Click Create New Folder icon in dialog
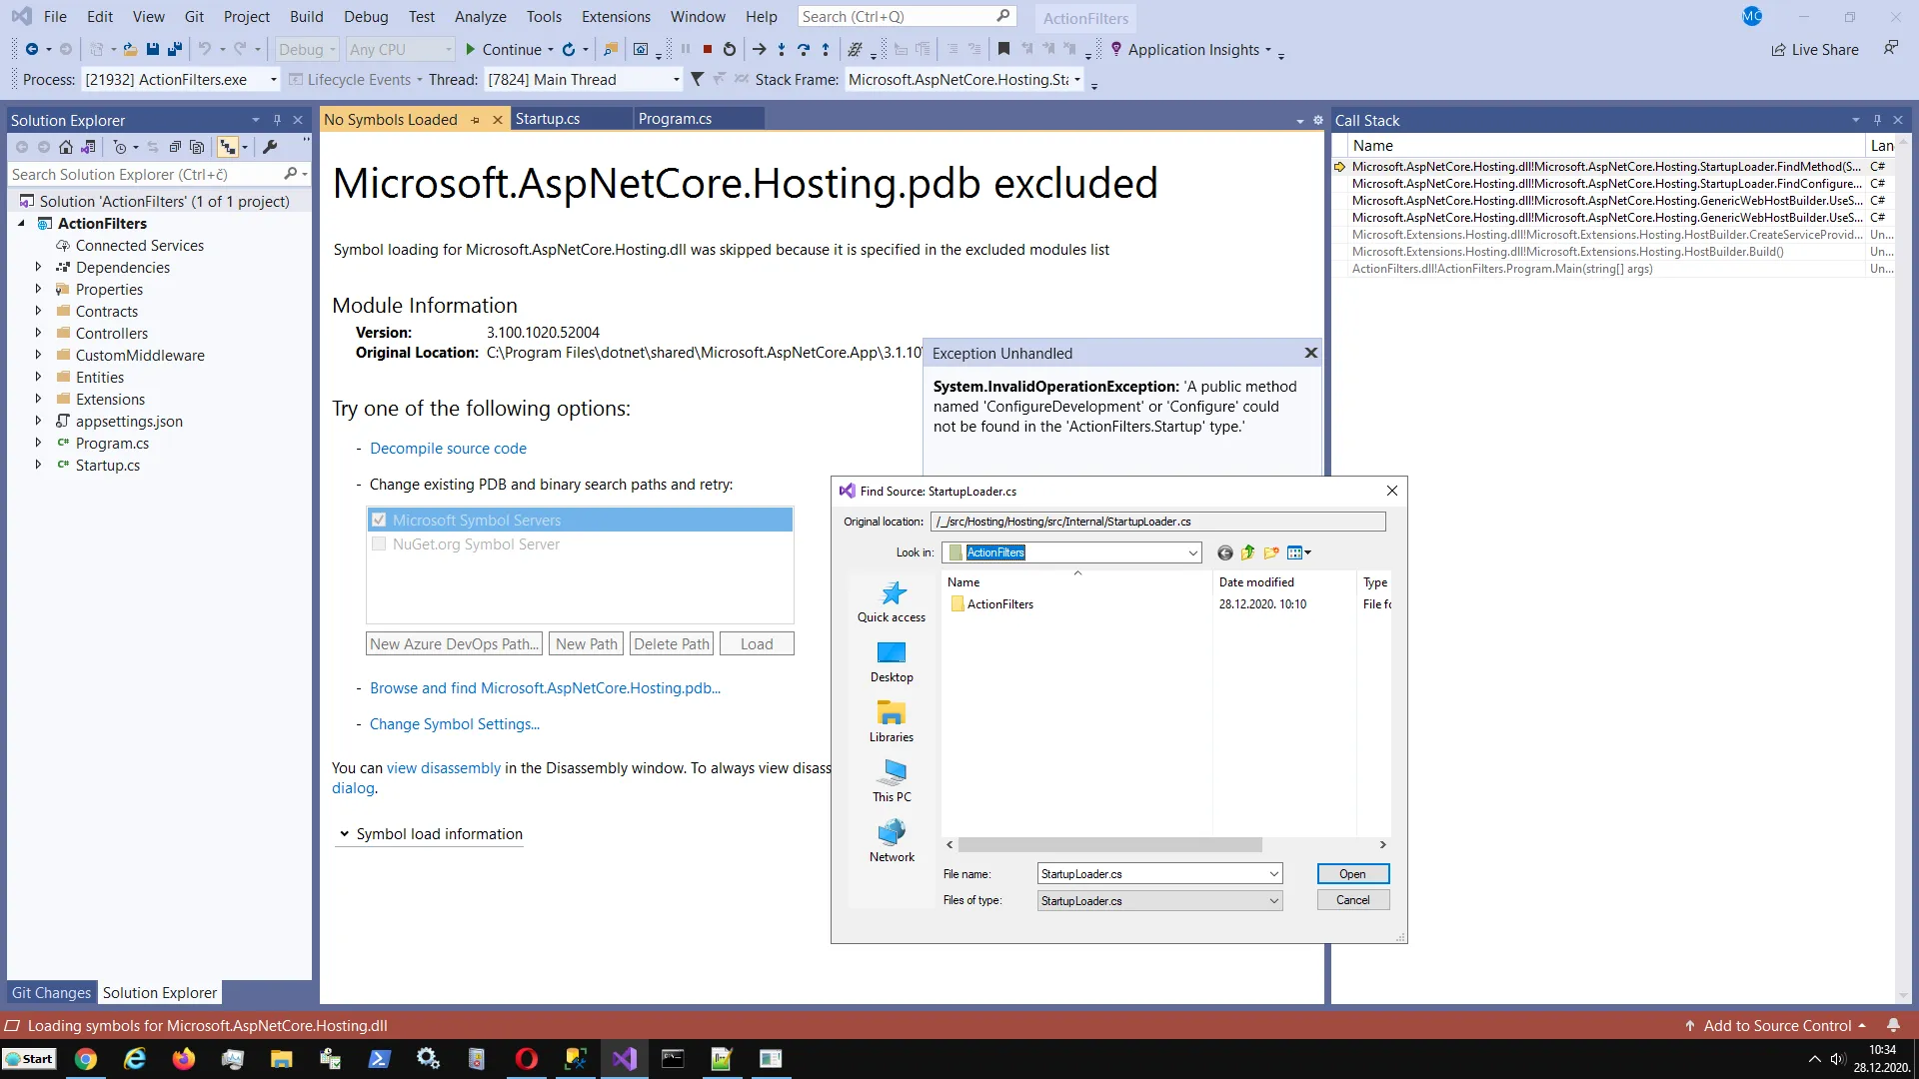 pyautogui.click(x=1271, y=552)
